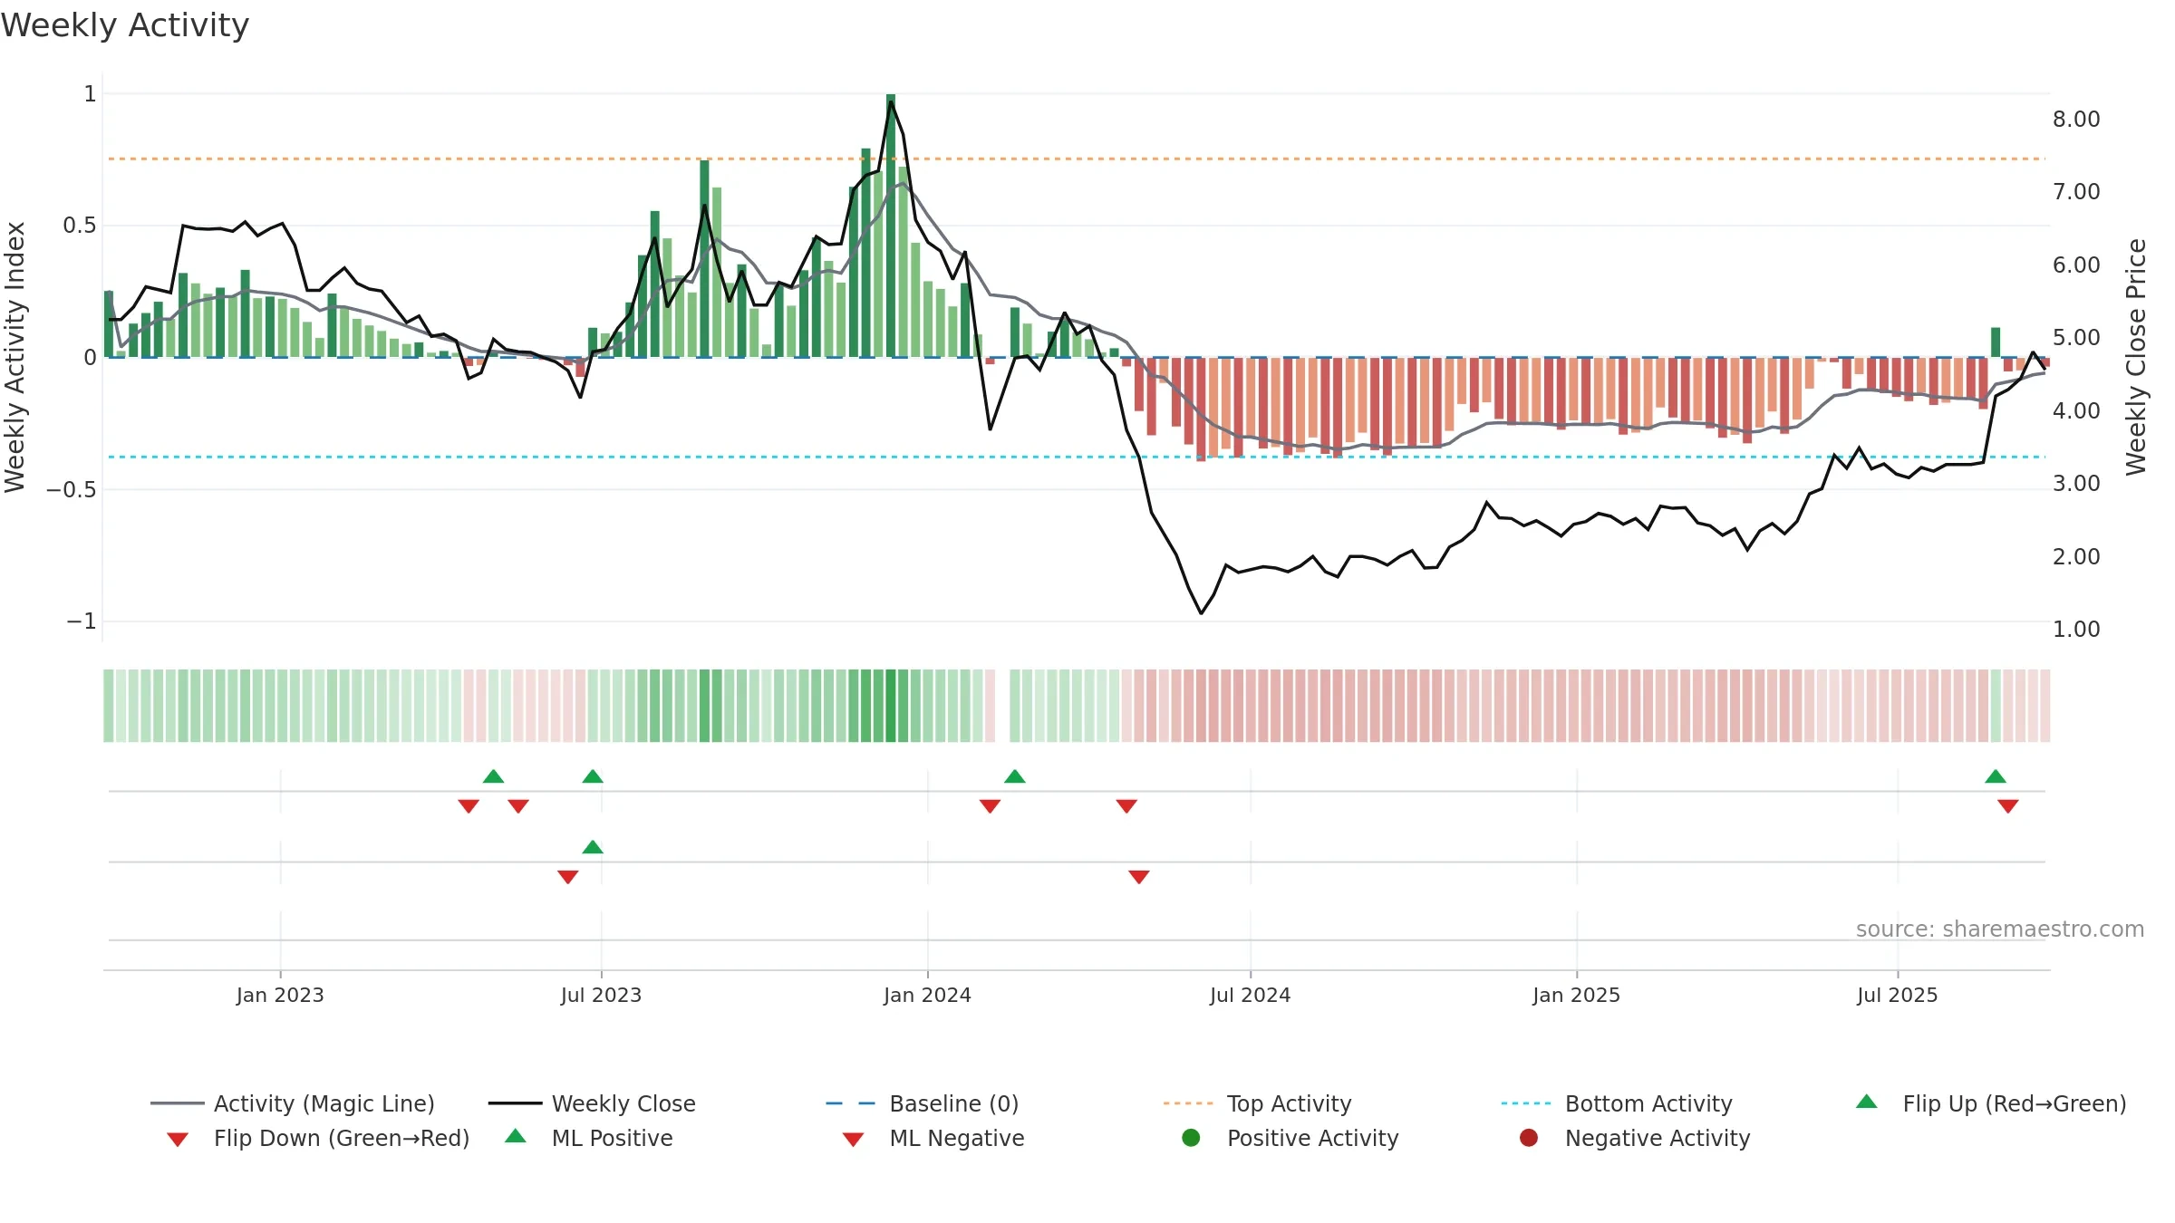Click the −0.5 activity index tick label
Image resolution: width=2175 pixels, height=1223 pixels.
[71, 489]
